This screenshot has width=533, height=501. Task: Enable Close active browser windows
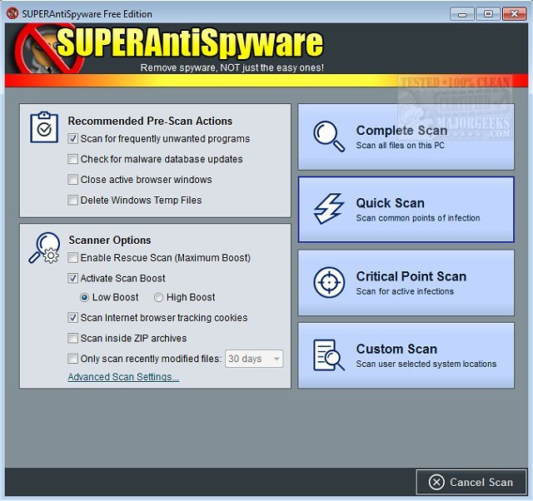click(x=72, y=179)
